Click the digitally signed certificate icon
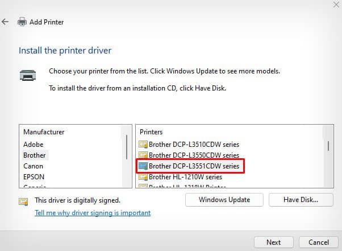 (x=23, y=201)
